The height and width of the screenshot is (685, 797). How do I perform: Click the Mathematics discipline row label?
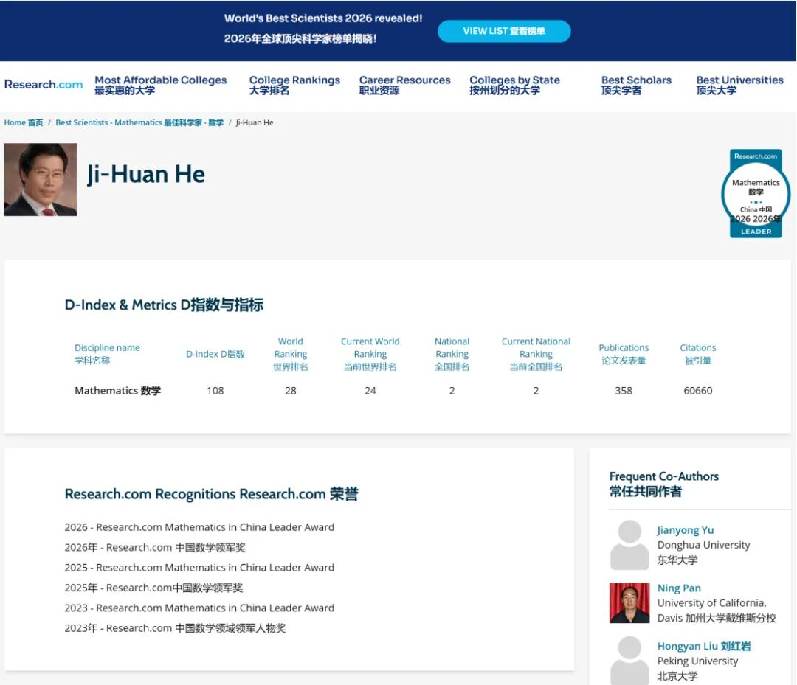117,391
